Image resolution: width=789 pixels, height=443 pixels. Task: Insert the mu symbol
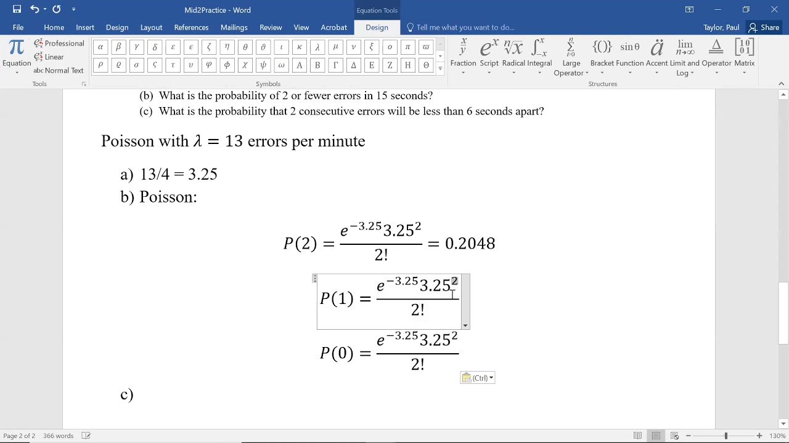coord(335,47)
